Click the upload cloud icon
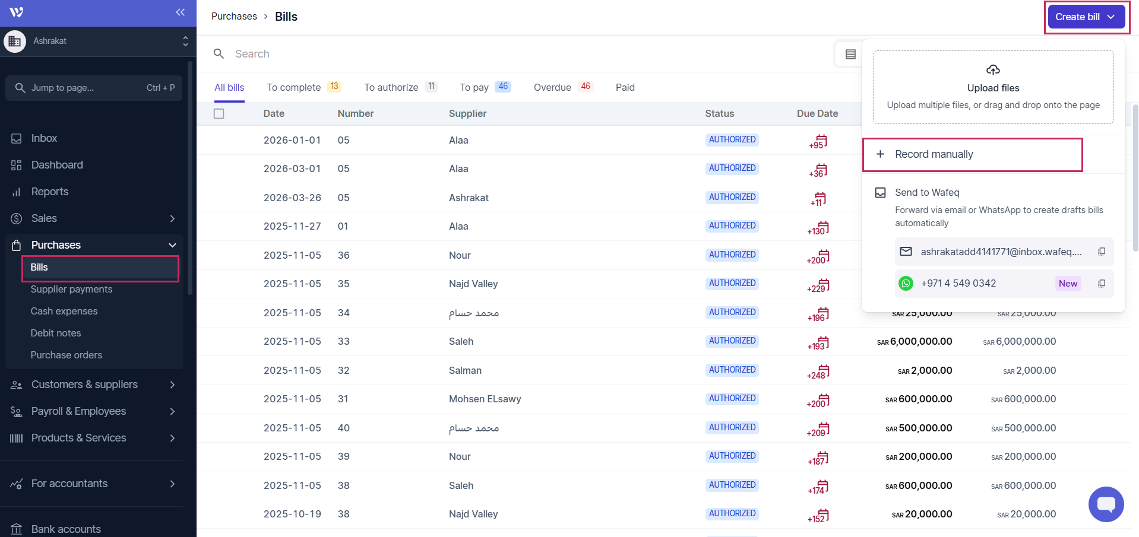This screenshot has height=537, width=1139. click(993, 70)
